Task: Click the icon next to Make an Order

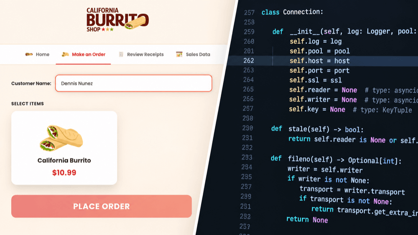Action: pos(65,54)
